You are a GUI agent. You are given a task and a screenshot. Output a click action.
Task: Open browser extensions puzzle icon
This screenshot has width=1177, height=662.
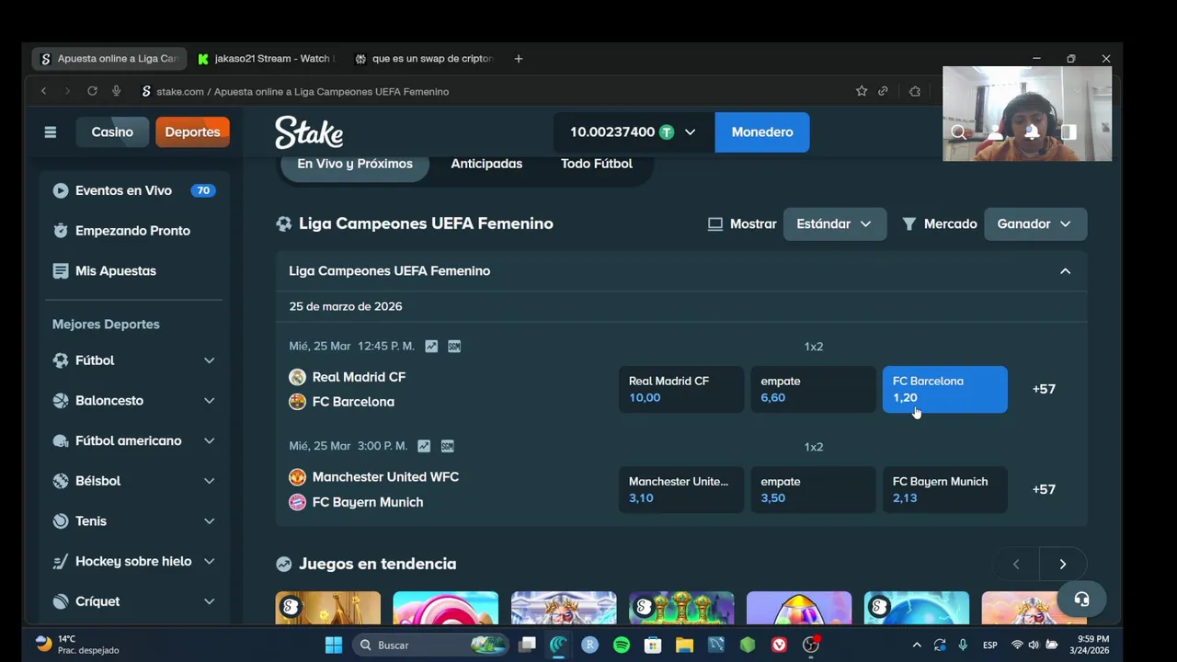point(915,91)
